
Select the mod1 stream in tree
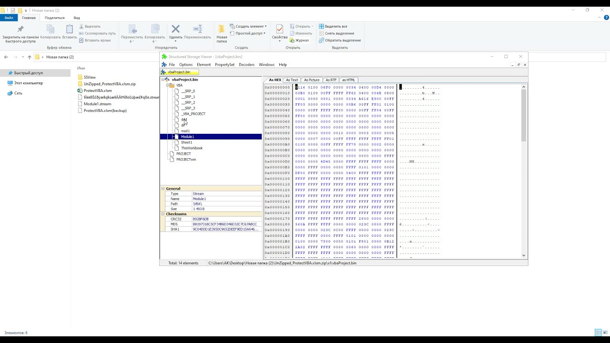pyautogui.click(x=185, y=131)
